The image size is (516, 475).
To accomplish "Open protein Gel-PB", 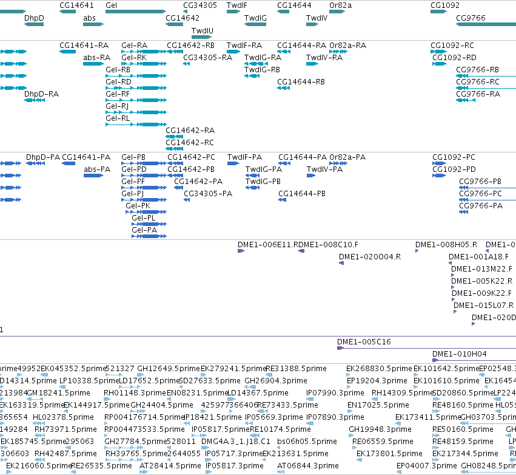I will [x=133, y=157].
